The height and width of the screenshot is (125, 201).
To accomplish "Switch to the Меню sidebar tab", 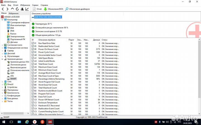I will pos(4,13).
